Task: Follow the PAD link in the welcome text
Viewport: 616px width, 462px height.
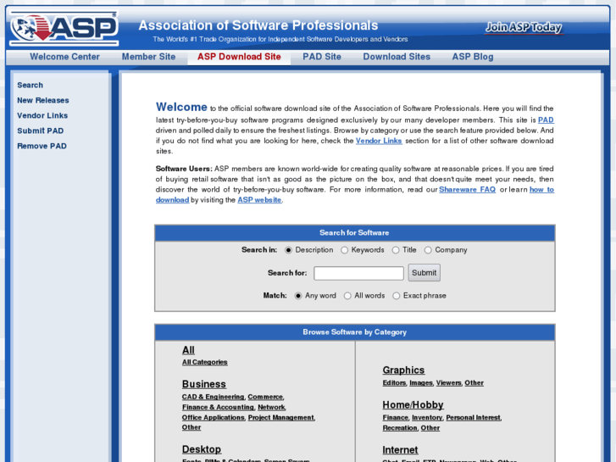Action: [546, 120]
